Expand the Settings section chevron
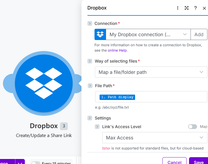 coord(90,118)
